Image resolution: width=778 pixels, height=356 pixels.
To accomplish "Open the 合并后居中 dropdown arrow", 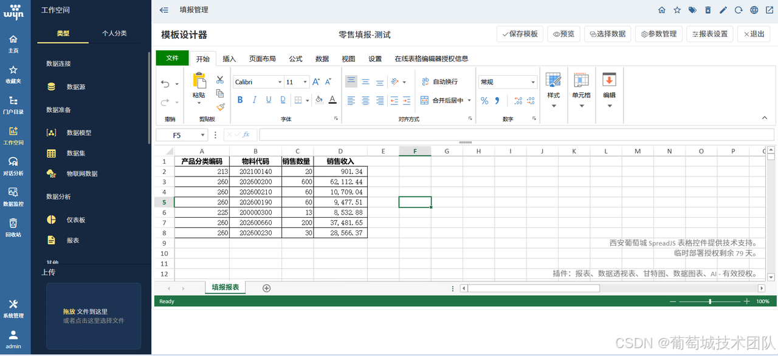I will (469, 101).
